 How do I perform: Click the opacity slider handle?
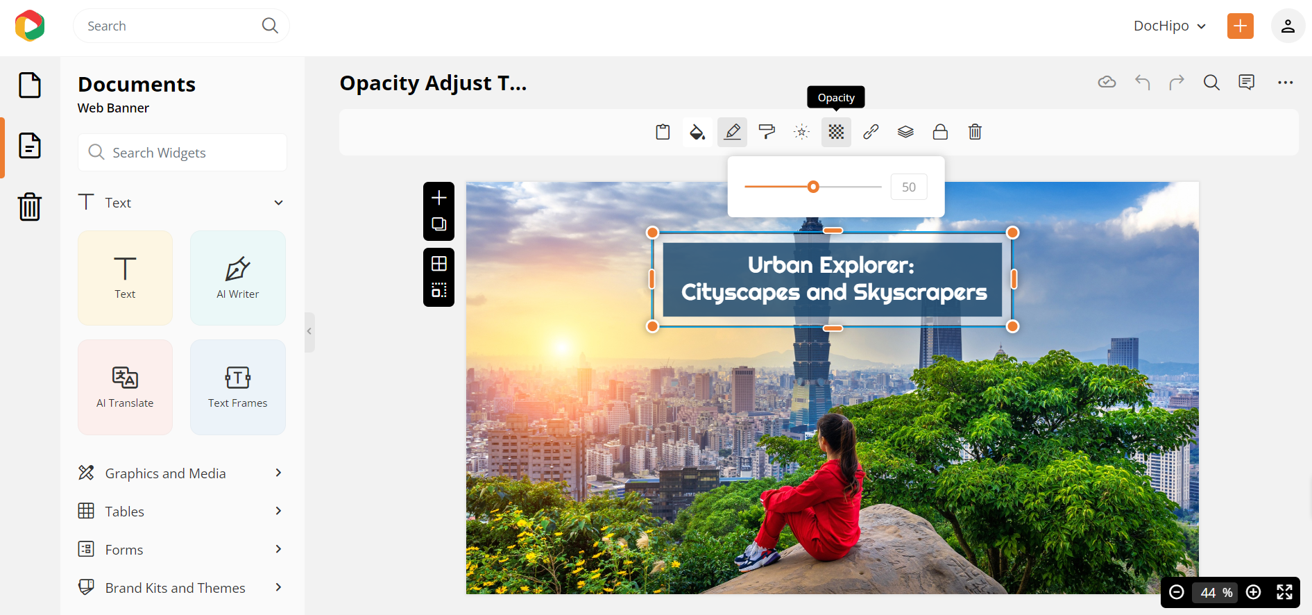(x=813, y=187)
